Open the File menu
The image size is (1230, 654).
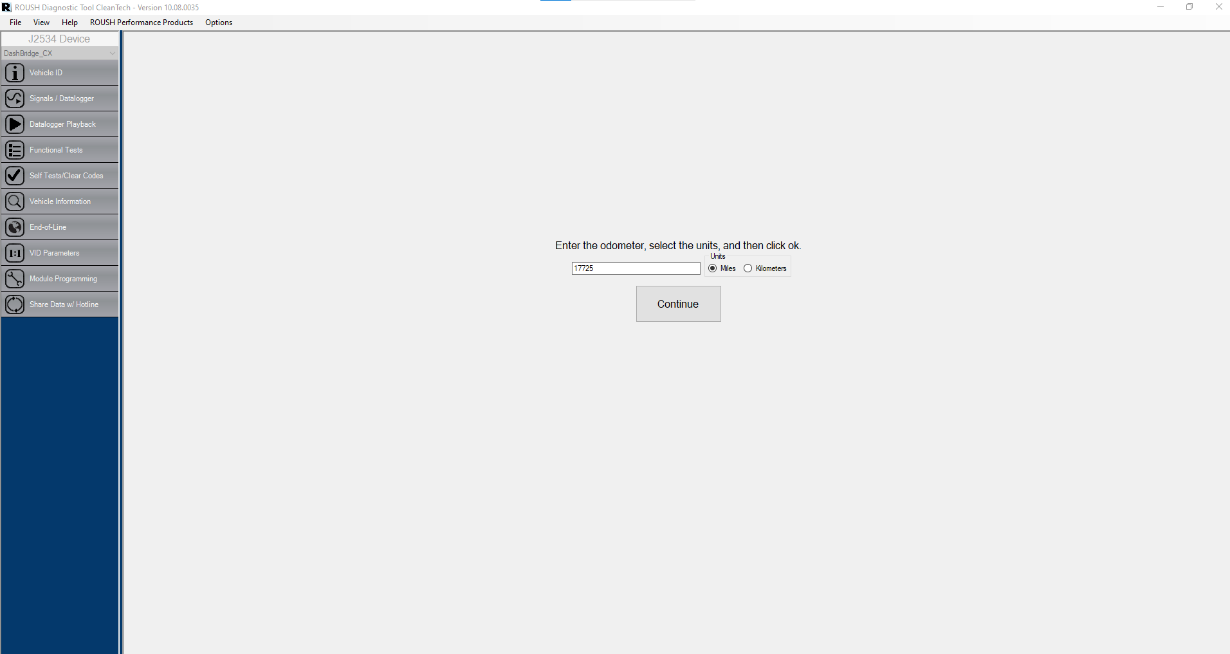click(14, 22)
